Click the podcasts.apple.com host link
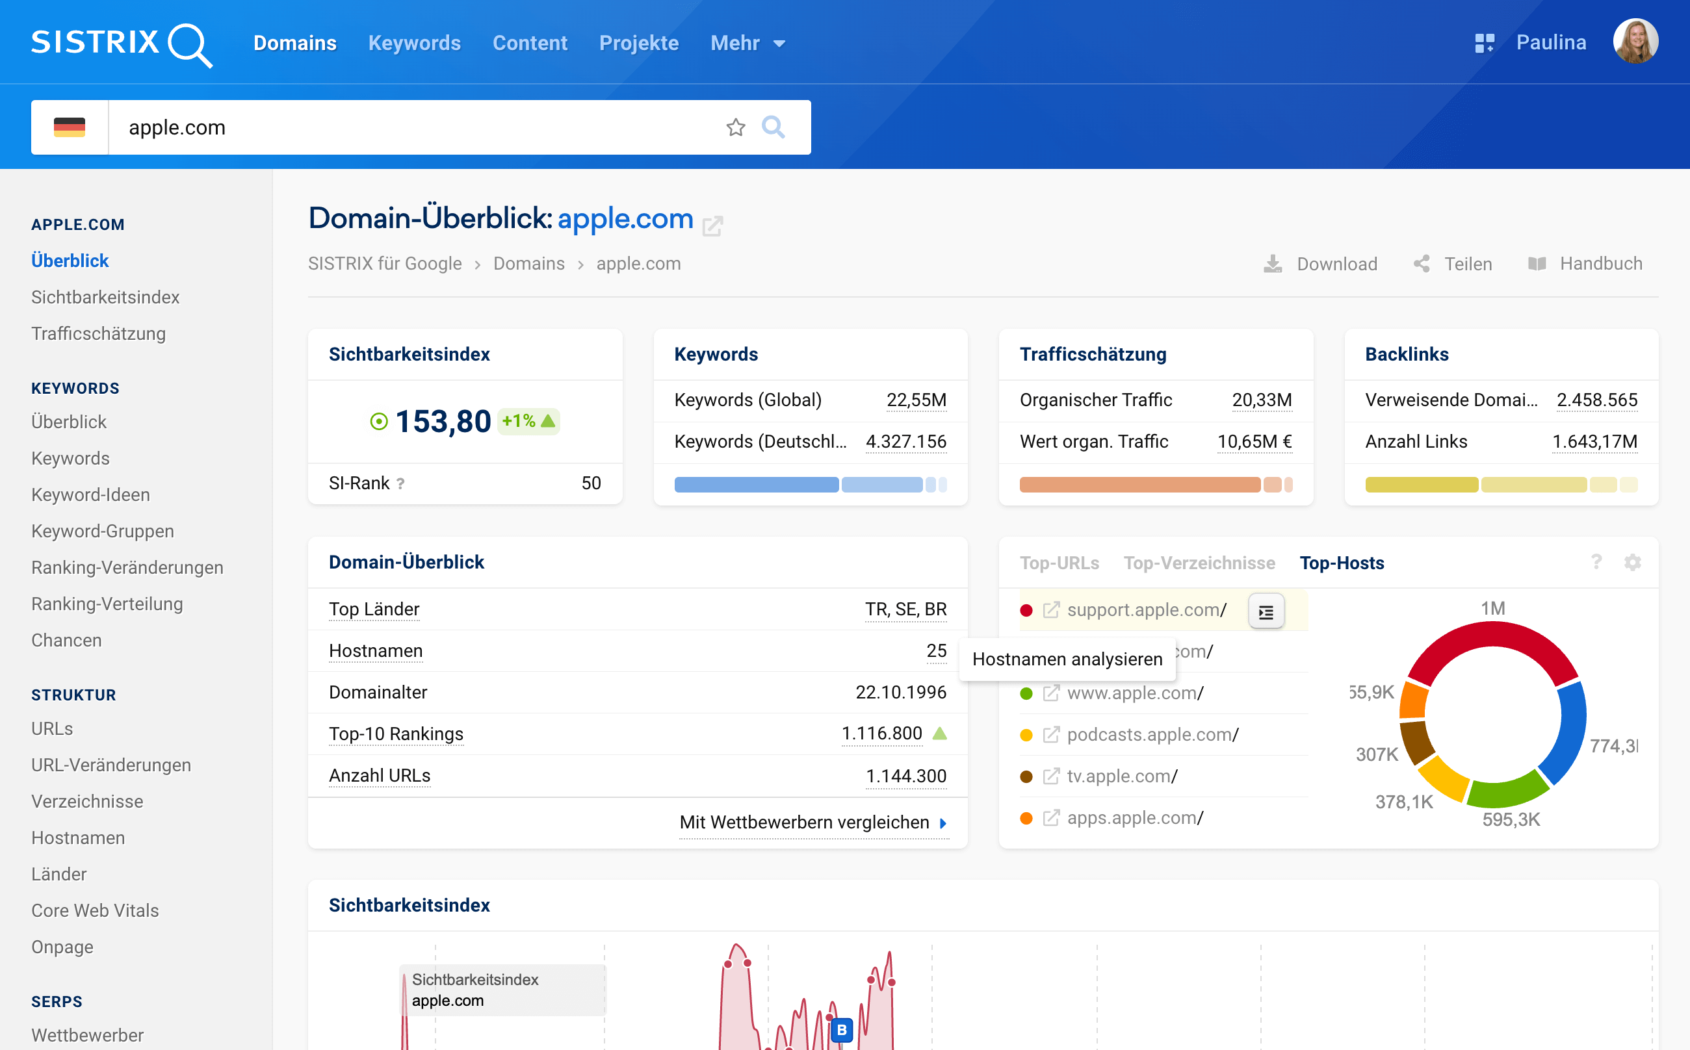This screenshot has width=1690, height=1050. point(1152,735)
